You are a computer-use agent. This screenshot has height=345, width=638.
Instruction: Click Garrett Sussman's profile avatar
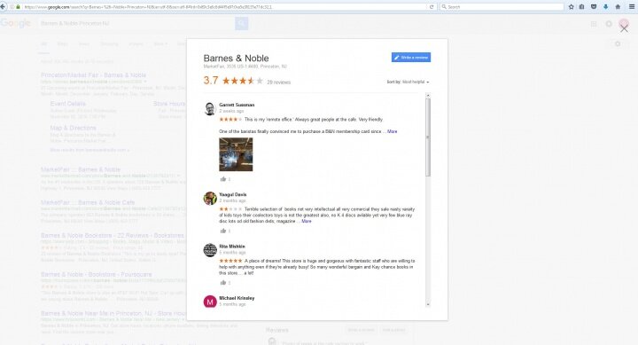coord(209,109)
